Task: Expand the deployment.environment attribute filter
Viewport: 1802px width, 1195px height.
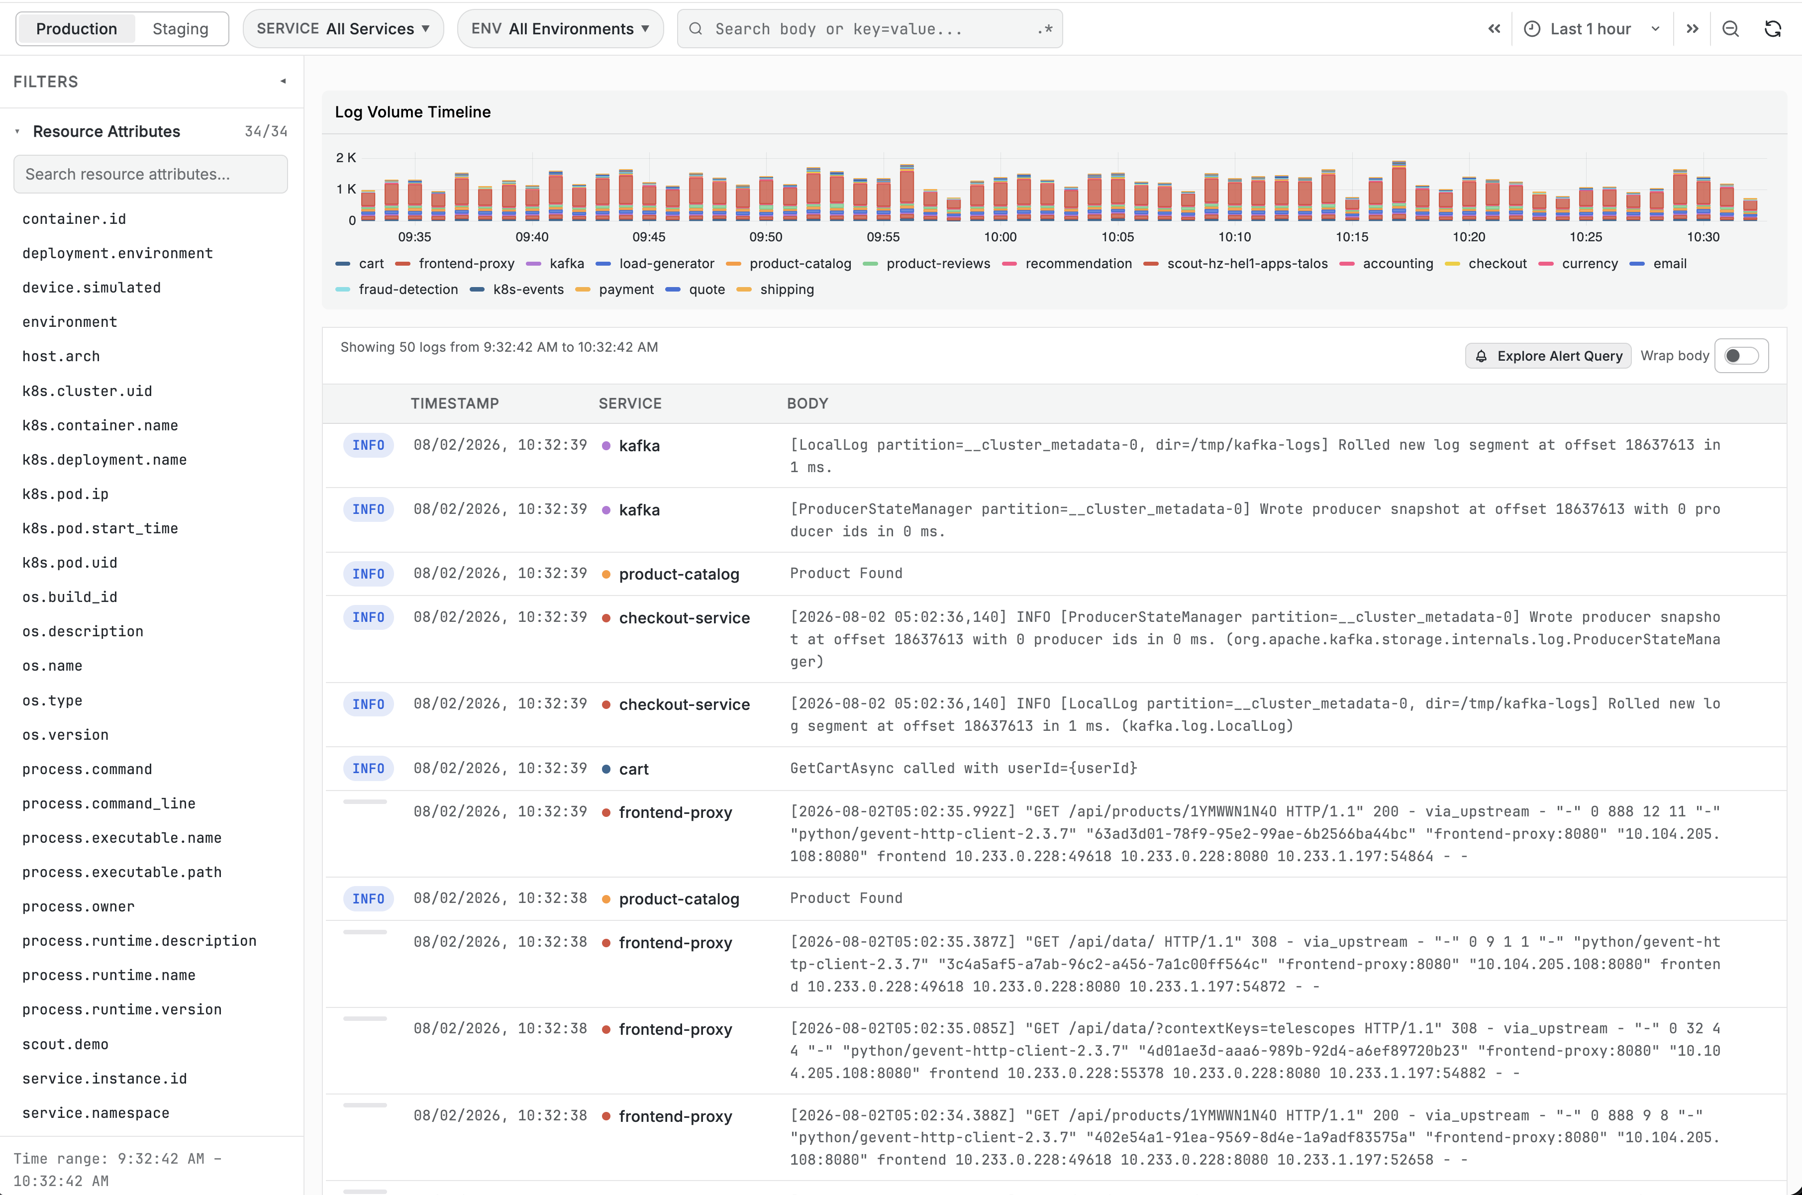Action: [x=117, y=253]
